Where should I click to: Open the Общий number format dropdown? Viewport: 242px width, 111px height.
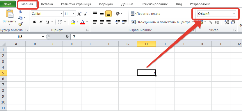(x=217, y=14)
